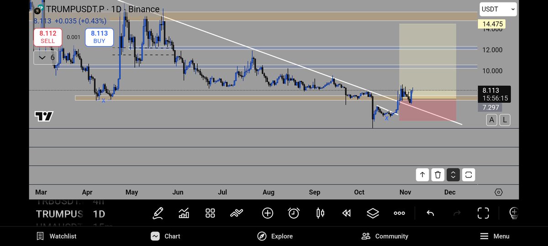The height and width of the screenshot is (246, 548).
Task: Redo the last chart action
Action: tap(456, 213)
